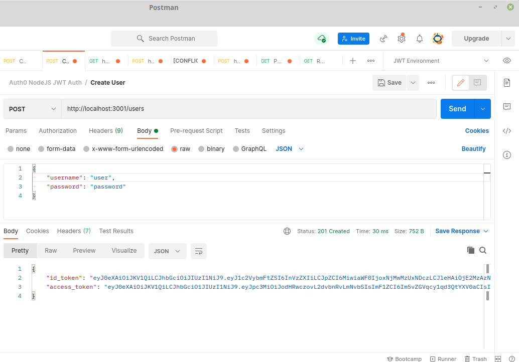Screen dimensions: 519x362
Task: Open the comments sidebar icon
Action: point(507,106)
